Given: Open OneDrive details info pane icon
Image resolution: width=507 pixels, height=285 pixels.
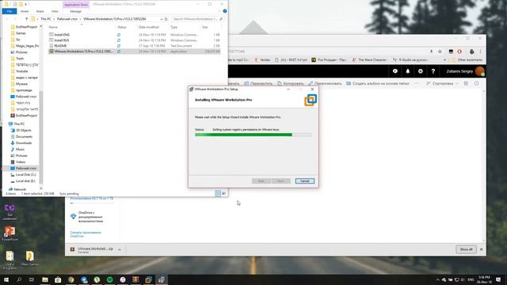Looking at the screenshot, I should (476, 83).
